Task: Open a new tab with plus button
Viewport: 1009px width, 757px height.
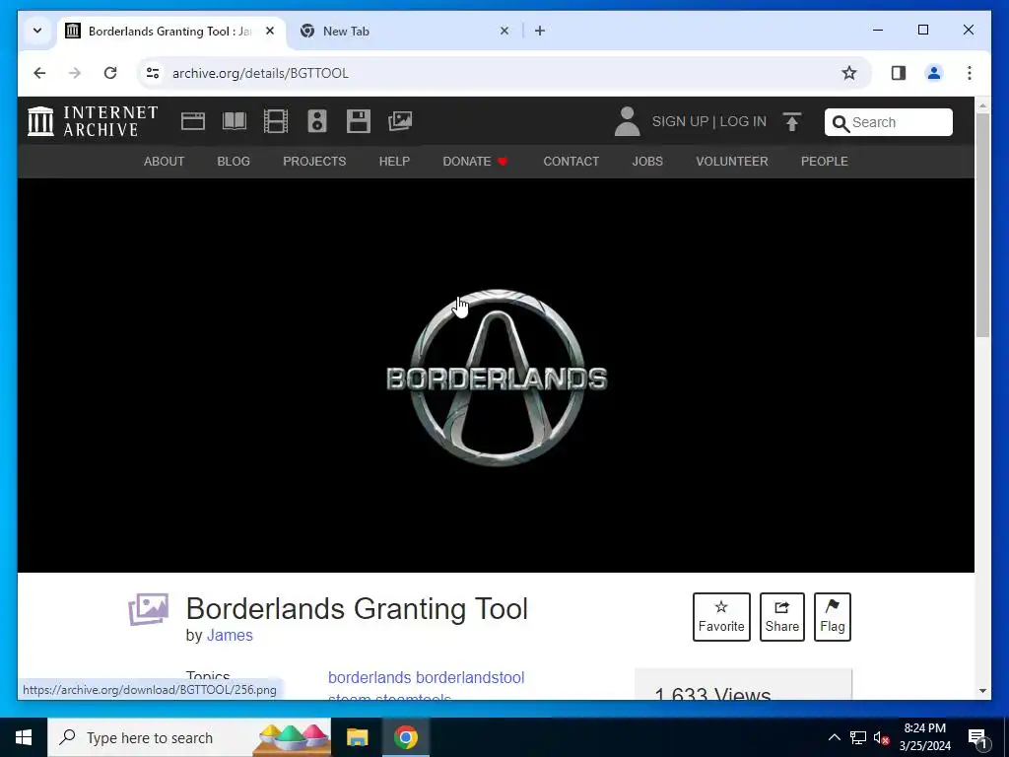Action: [540, 31]
